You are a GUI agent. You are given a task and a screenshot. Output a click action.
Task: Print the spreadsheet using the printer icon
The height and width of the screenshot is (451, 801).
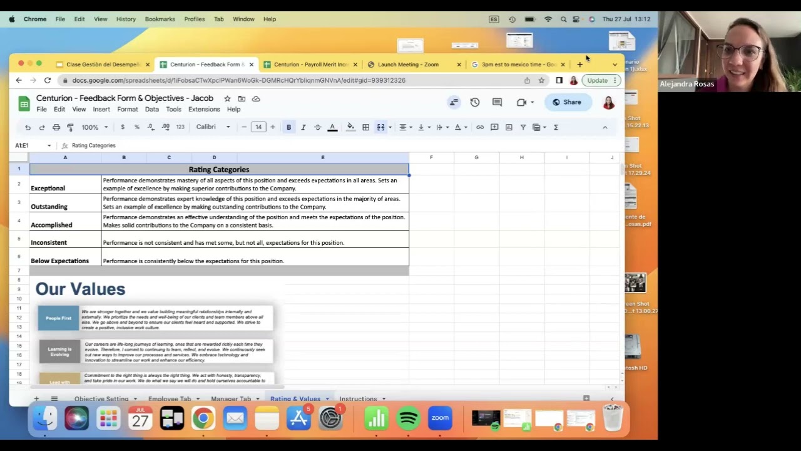click(x=56, y=127)
